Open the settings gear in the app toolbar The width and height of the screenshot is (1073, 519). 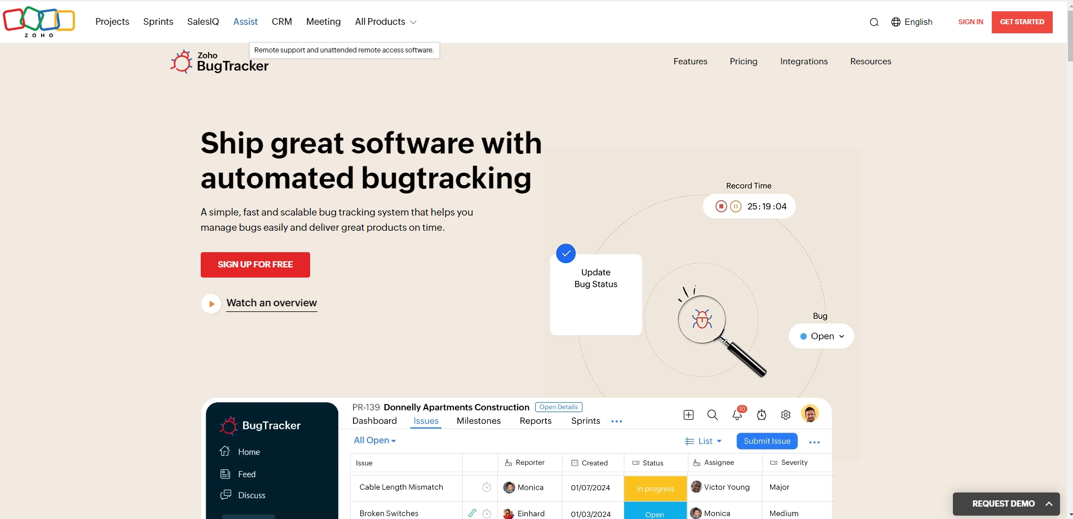(x=785, y=415)
